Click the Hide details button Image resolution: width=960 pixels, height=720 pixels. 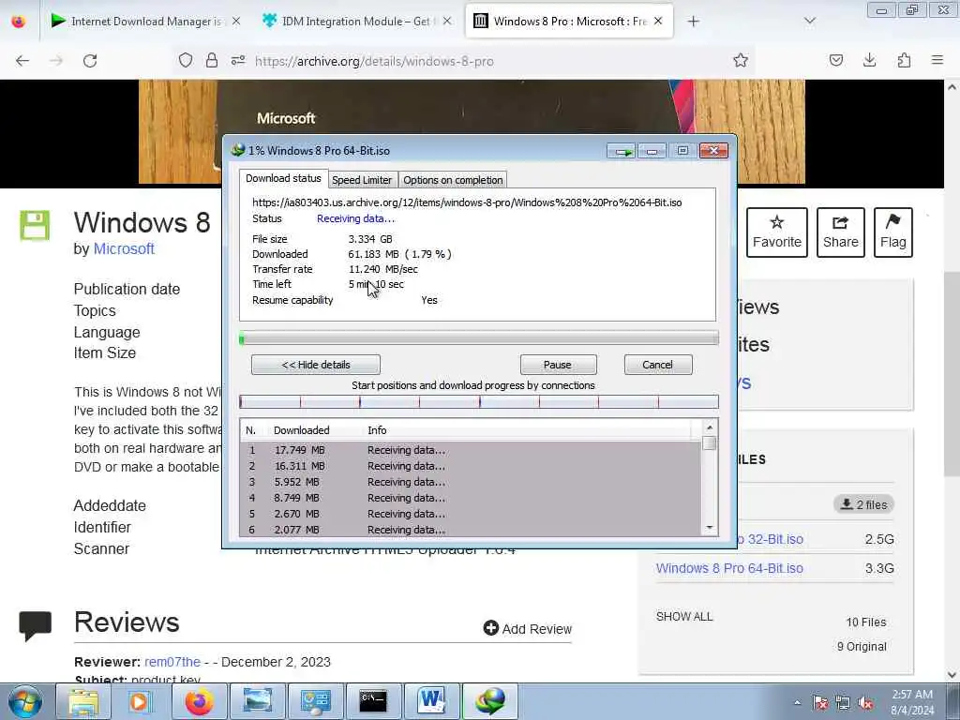[x=316, y=365]
